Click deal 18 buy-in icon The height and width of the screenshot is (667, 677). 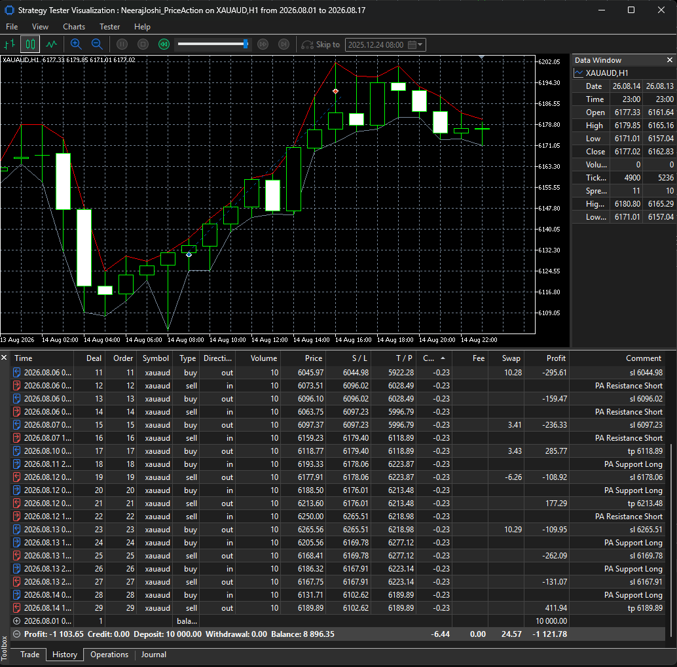[x=17, y=464]
